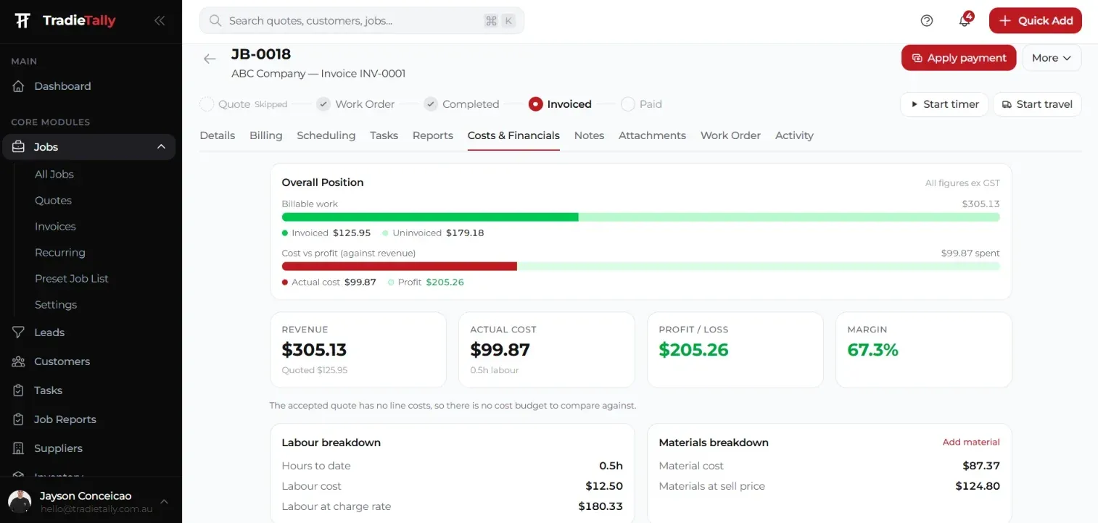Open Preset Job List in sidebar

[x=72, y=279]
